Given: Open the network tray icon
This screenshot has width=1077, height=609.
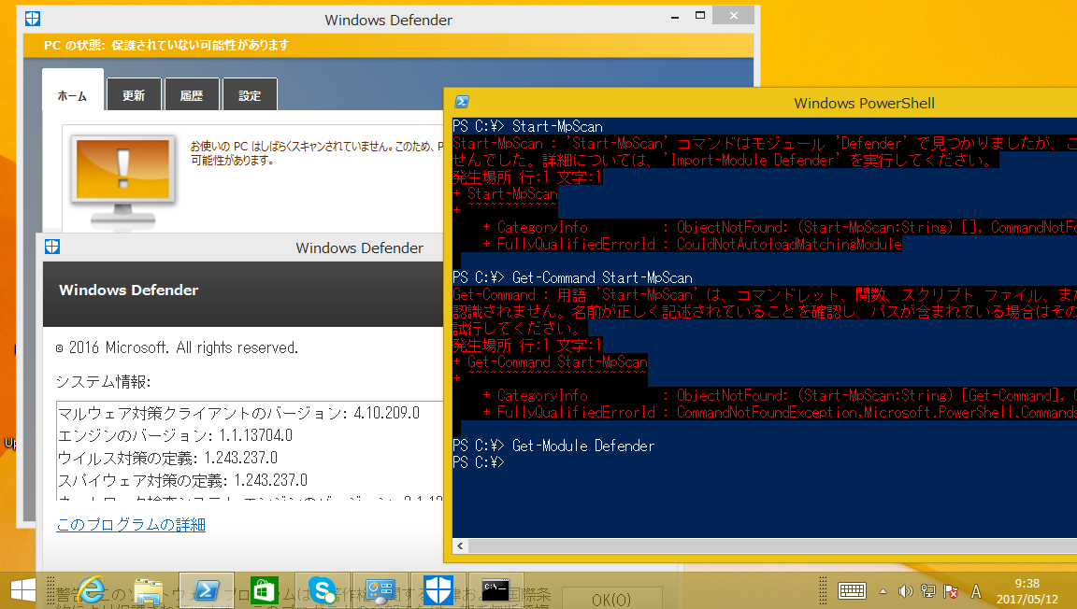Looking at the screenshot, I should (x=928, y=591).
